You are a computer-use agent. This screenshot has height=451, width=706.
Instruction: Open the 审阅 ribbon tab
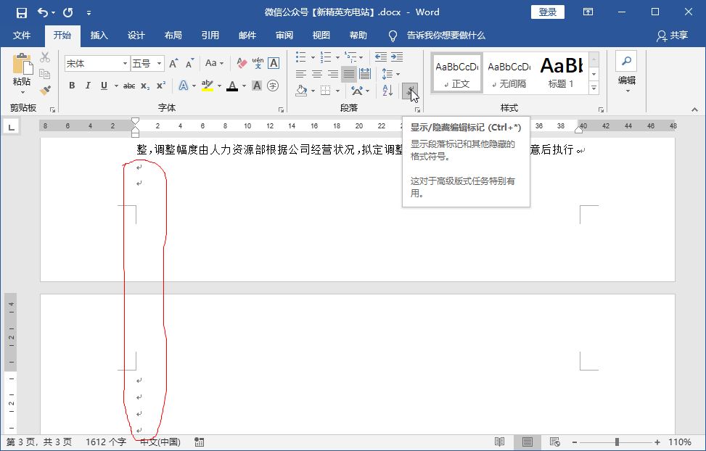click(284, 35)
